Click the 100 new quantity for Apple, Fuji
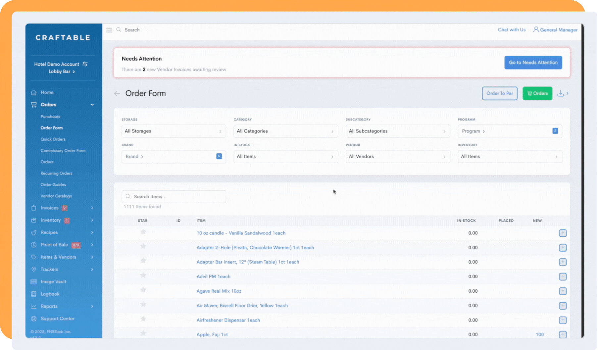 click(540, 334)
